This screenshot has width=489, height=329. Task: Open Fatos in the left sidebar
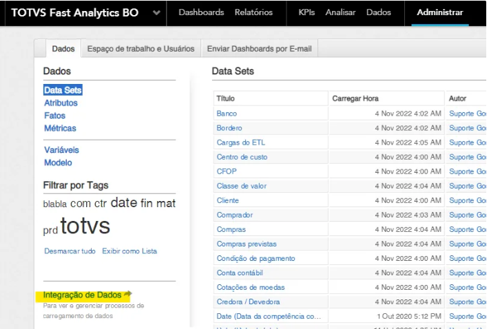[54, 116]
